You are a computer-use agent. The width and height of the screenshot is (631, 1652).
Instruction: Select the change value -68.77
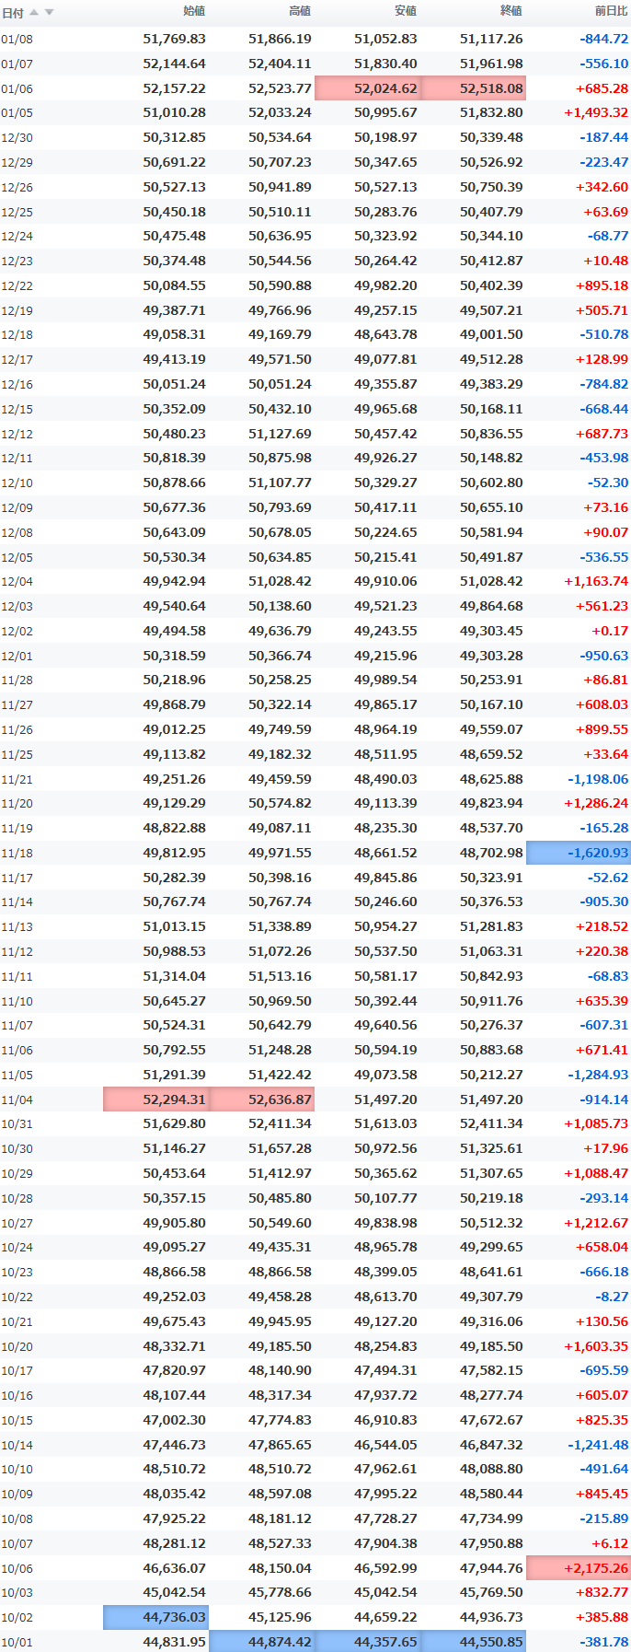608,237
